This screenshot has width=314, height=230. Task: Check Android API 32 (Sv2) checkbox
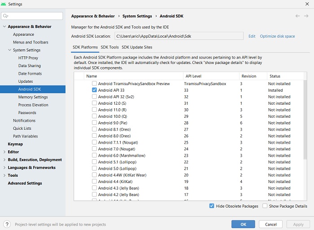(94, 97)
